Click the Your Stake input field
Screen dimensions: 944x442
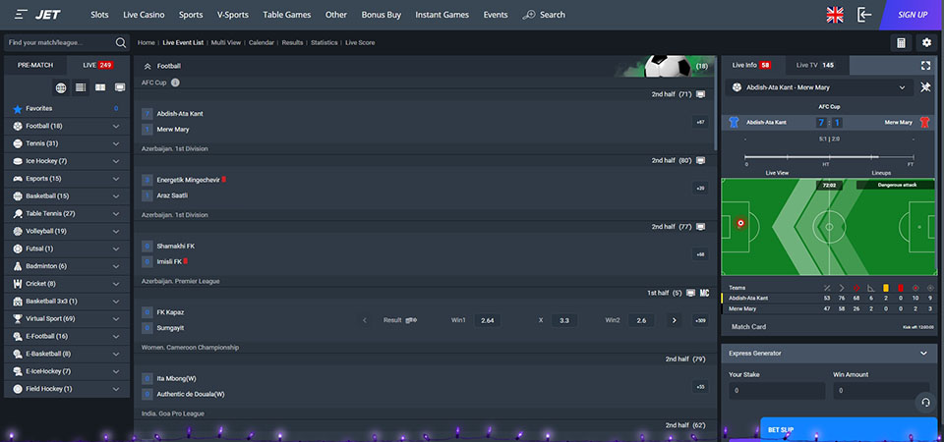pos(777,391)
